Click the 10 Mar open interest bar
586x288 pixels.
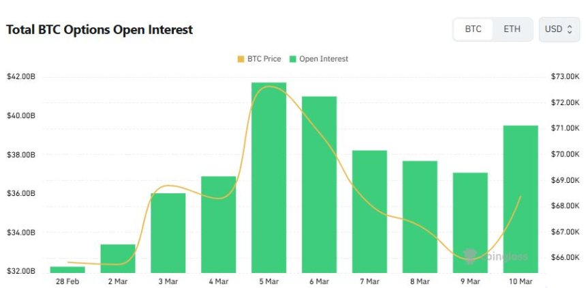tap(521, 198)
